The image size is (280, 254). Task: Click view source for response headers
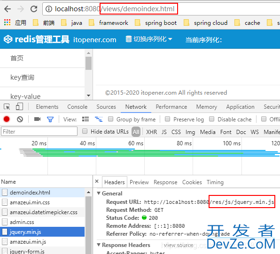coord(179,245)
